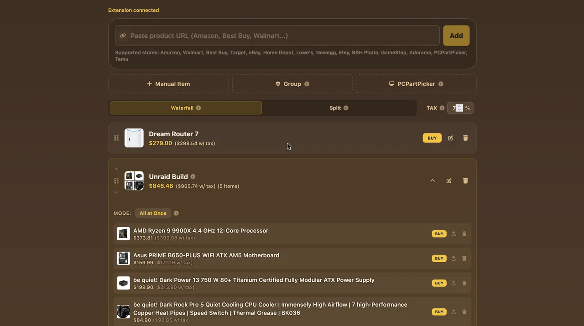Delete the Dream Router 7 item
Viewport: 584px width, 326px height.
click(x=465, y=138)
